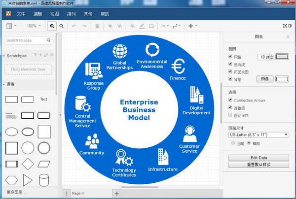Toggle the 网格 grid checkbox

(230, 57)
